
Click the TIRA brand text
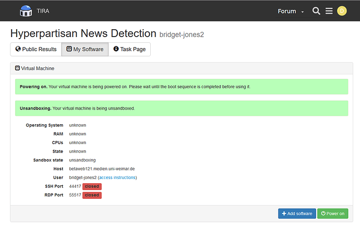point(43,11)
